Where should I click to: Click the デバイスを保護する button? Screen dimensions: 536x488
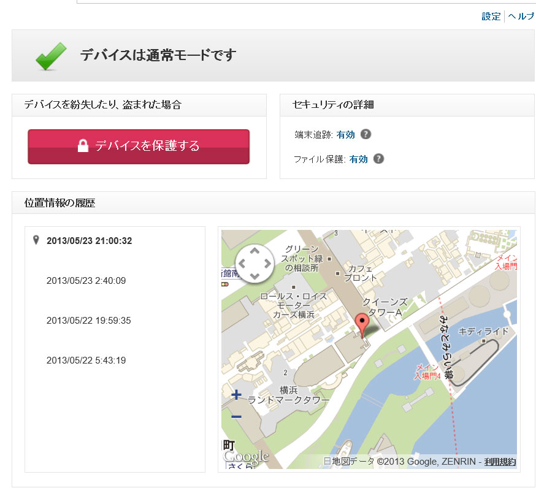pos(139,147)
